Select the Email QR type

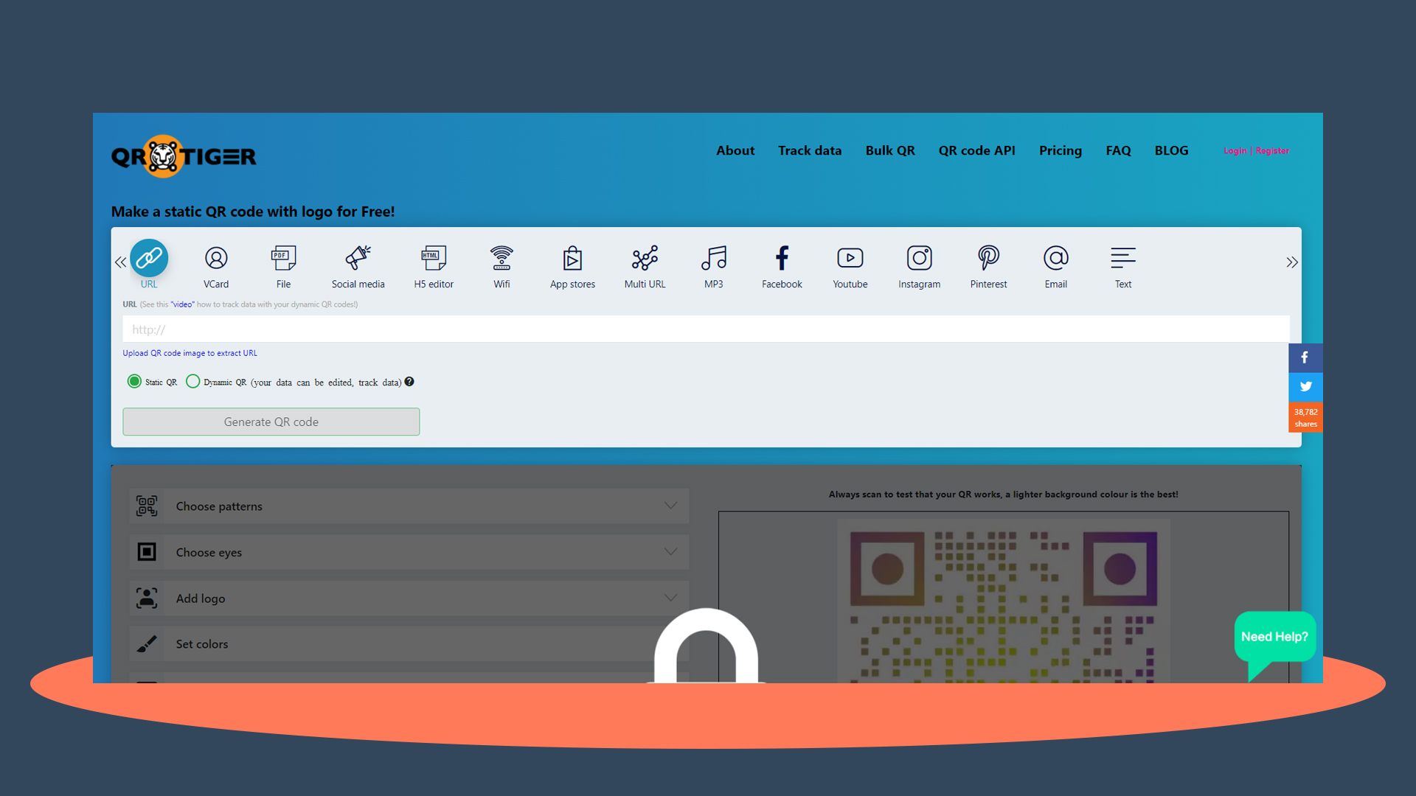[x=1055, y=258]
